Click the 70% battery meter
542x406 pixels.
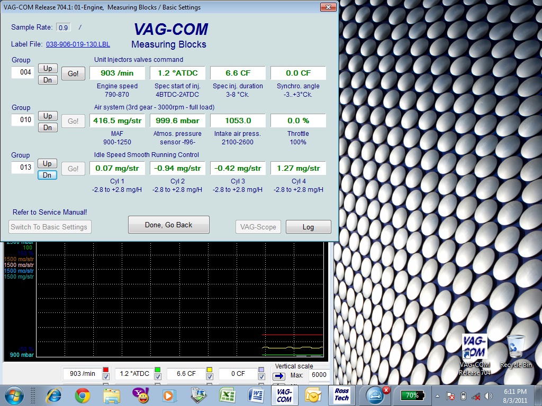click(x=412, y=395)
